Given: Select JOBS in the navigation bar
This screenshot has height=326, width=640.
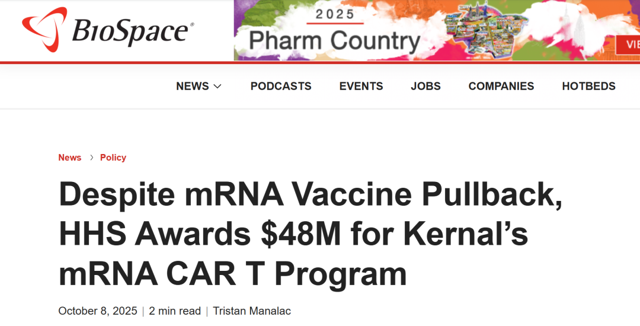Looking at the screenshot, I should (x=425, y=86).
